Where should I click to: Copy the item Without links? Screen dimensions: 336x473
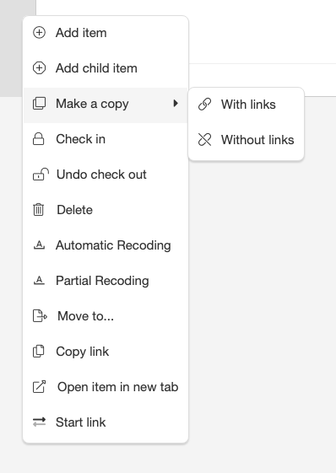tap(246, 140)
